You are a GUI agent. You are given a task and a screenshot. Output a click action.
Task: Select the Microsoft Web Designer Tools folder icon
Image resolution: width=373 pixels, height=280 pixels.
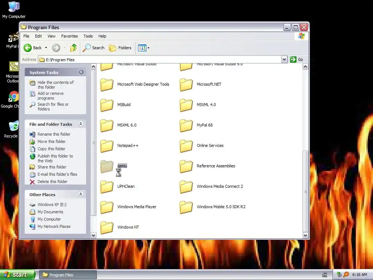[107, 85]
